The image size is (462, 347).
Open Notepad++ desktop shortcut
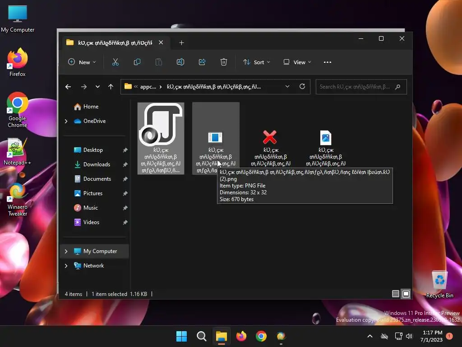point(18,151)
